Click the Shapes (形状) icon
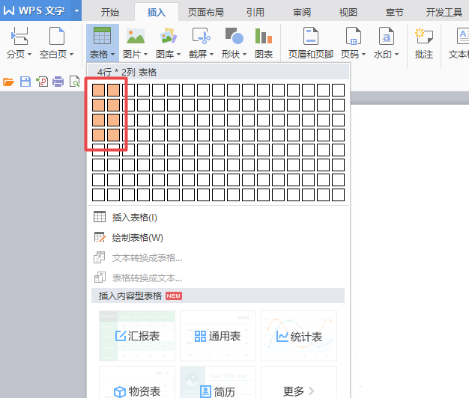 tap(234, 36)
